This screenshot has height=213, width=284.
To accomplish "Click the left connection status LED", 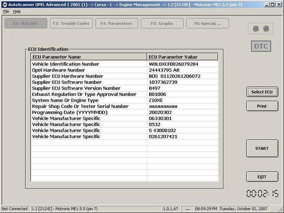I will (x=256, y=28).
